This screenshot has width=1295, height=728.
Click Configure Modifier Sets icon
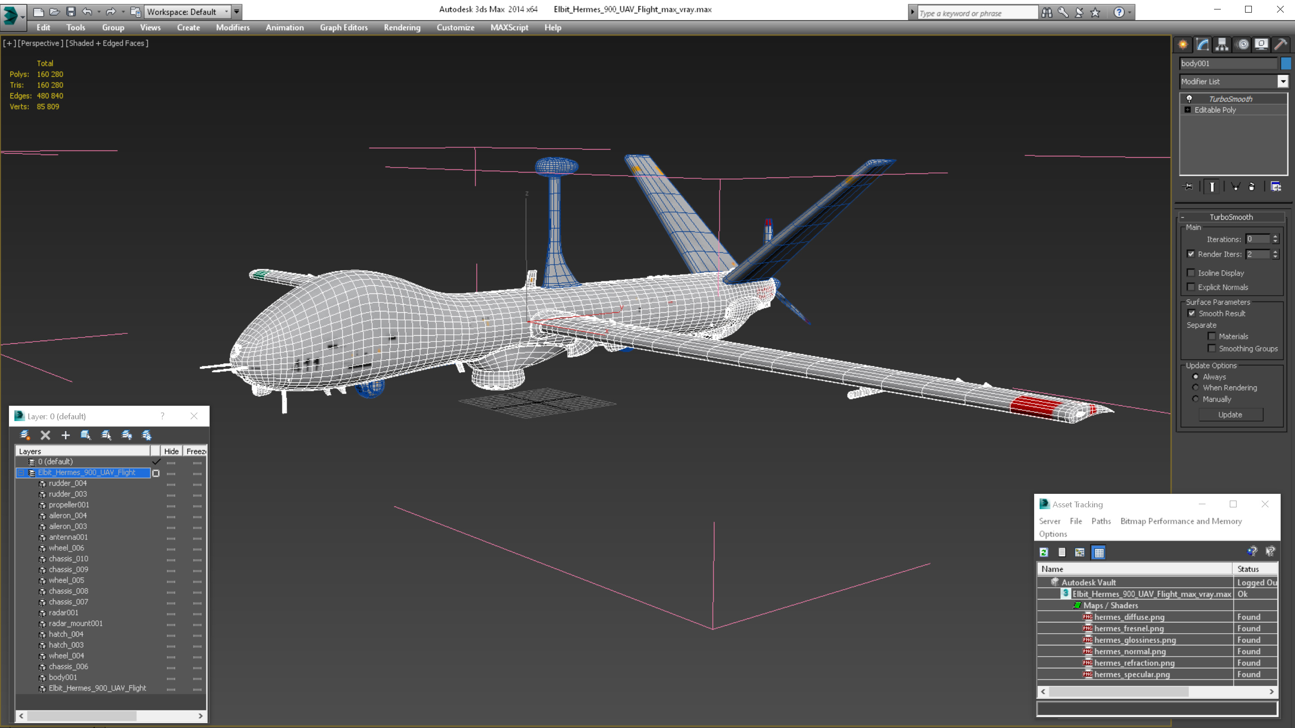click(x=1276, y=186)
